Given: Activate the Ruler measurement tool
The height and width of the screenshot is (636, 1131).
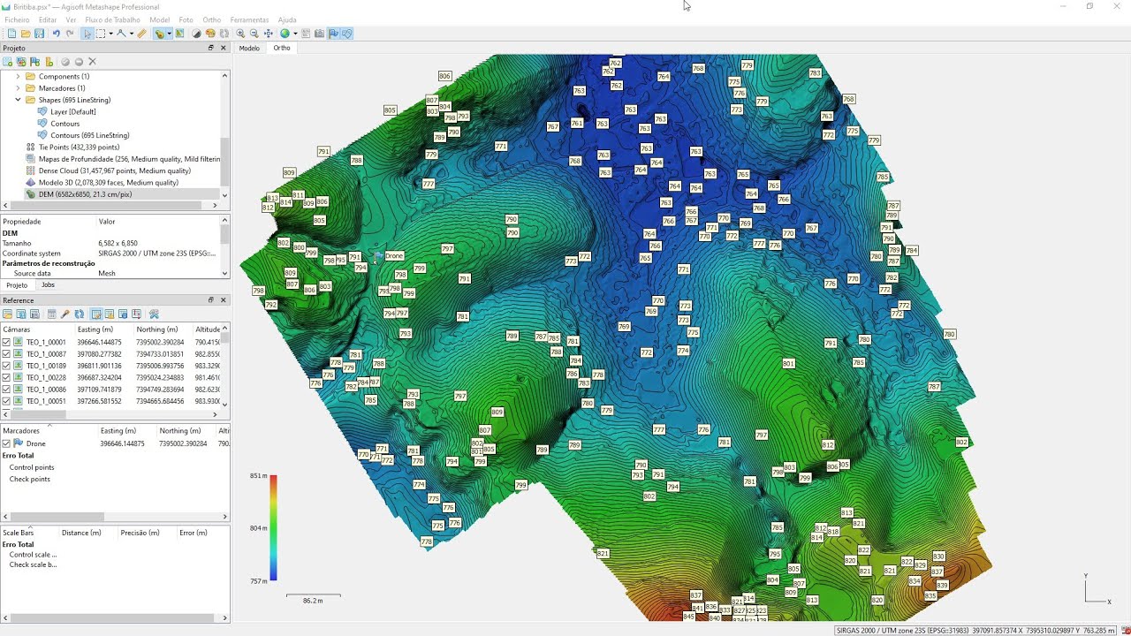Looking at the screenshot, I should coord(141,34).
